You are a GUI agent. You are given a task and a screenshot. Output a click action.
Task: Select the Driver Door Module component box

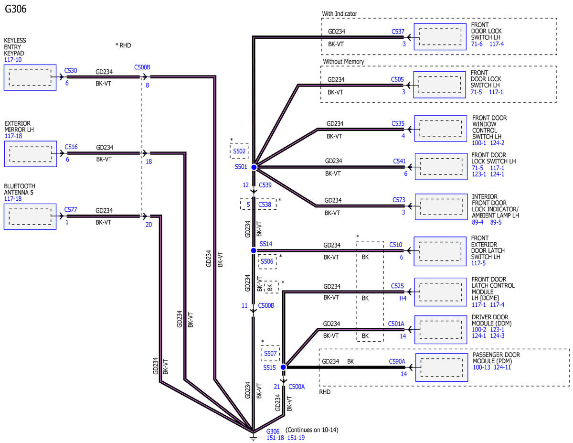tap(440, 329)
